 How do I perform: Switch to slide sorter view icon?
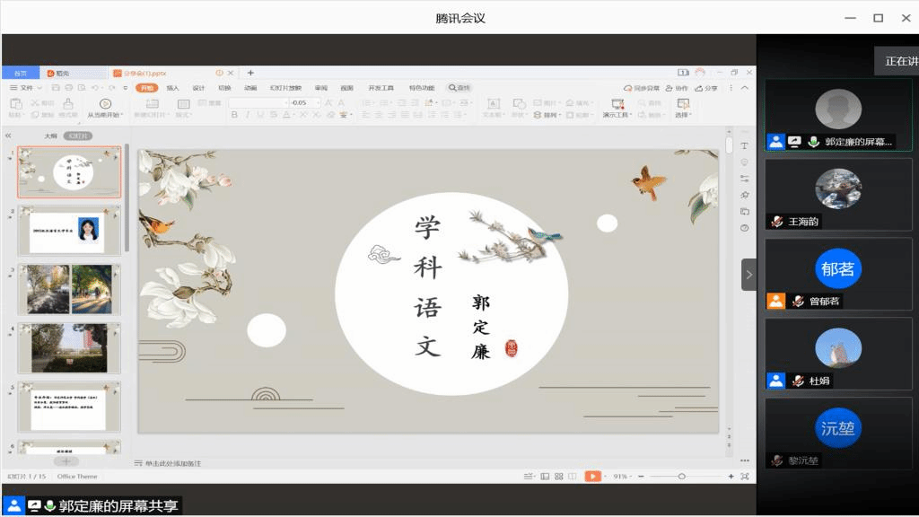(x=559, y=477)
